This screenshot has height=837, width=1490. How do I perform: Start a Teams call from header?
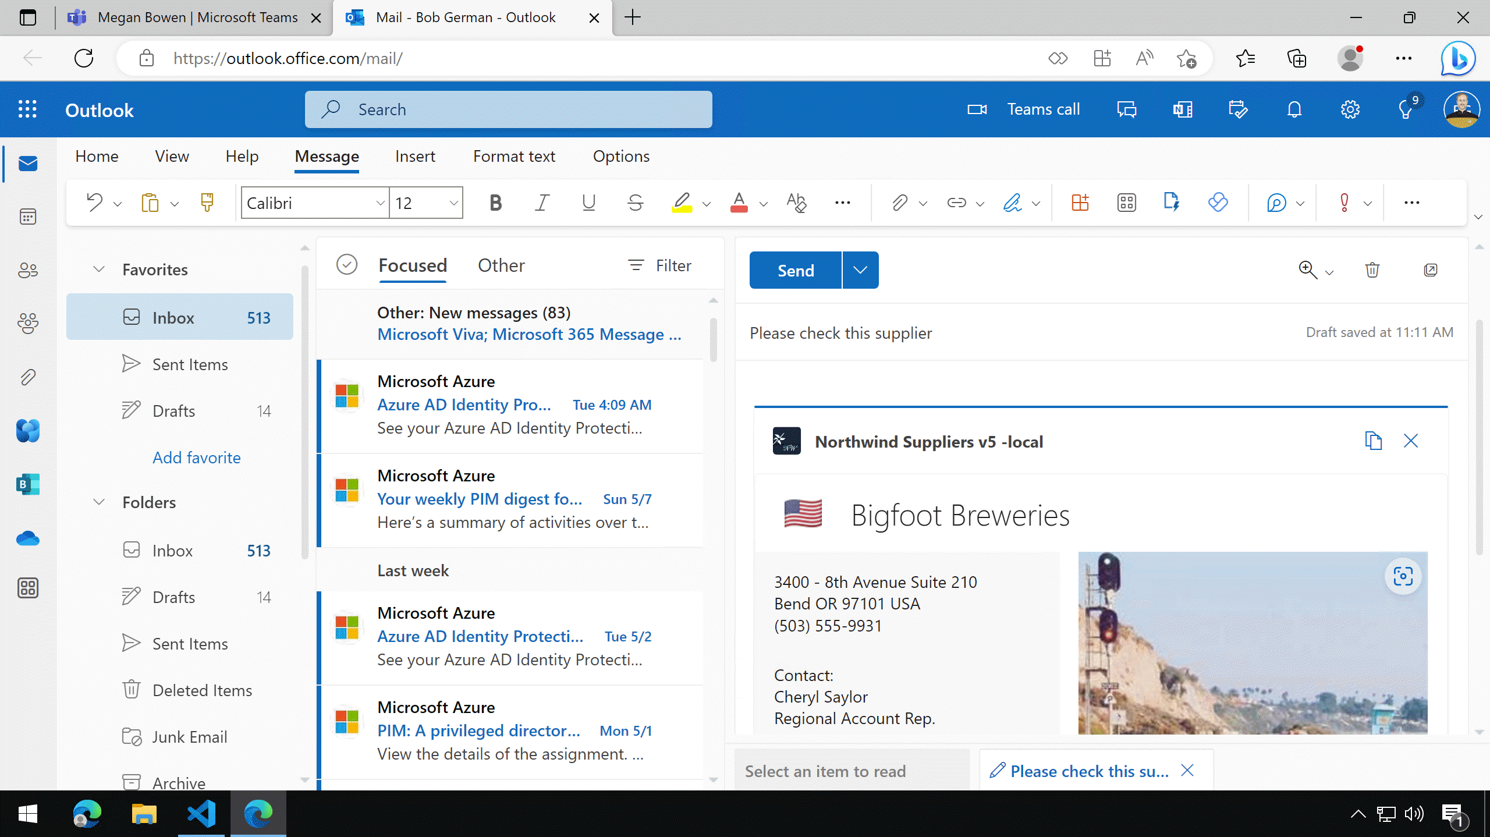tap(1023, 109)
